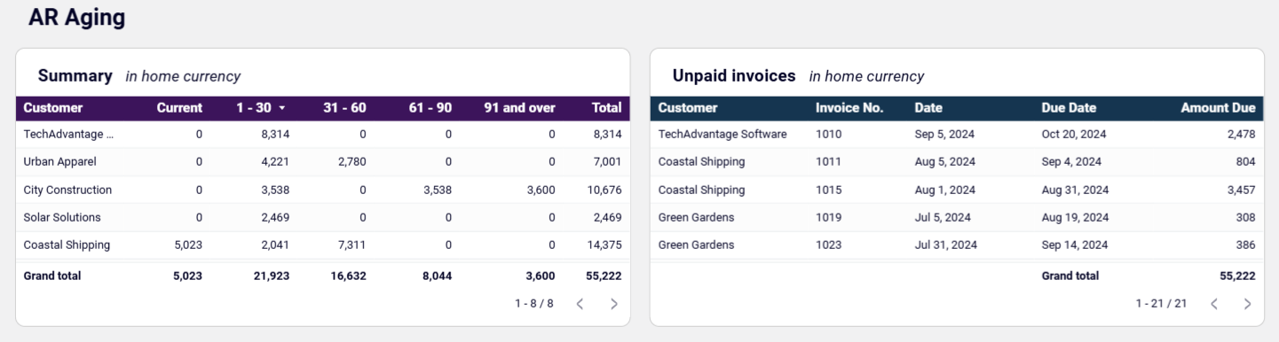Click invoice number 1010
Viewport: 1279px width, 342px height.
pyautogui.click(x=829, y=135)
